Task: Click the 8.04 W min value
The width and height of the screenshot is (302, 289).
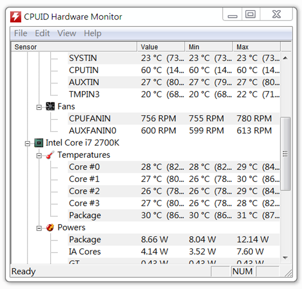Action: 202,239
